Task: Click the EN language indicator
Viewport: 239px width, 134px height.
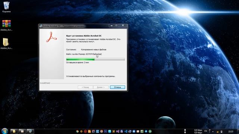Action: point(206,131)
